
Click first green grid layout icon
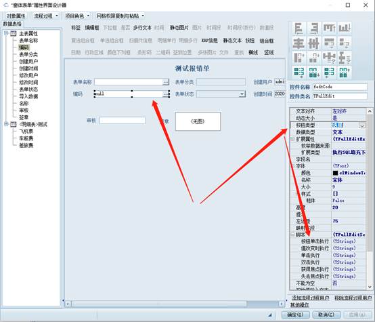299,73
